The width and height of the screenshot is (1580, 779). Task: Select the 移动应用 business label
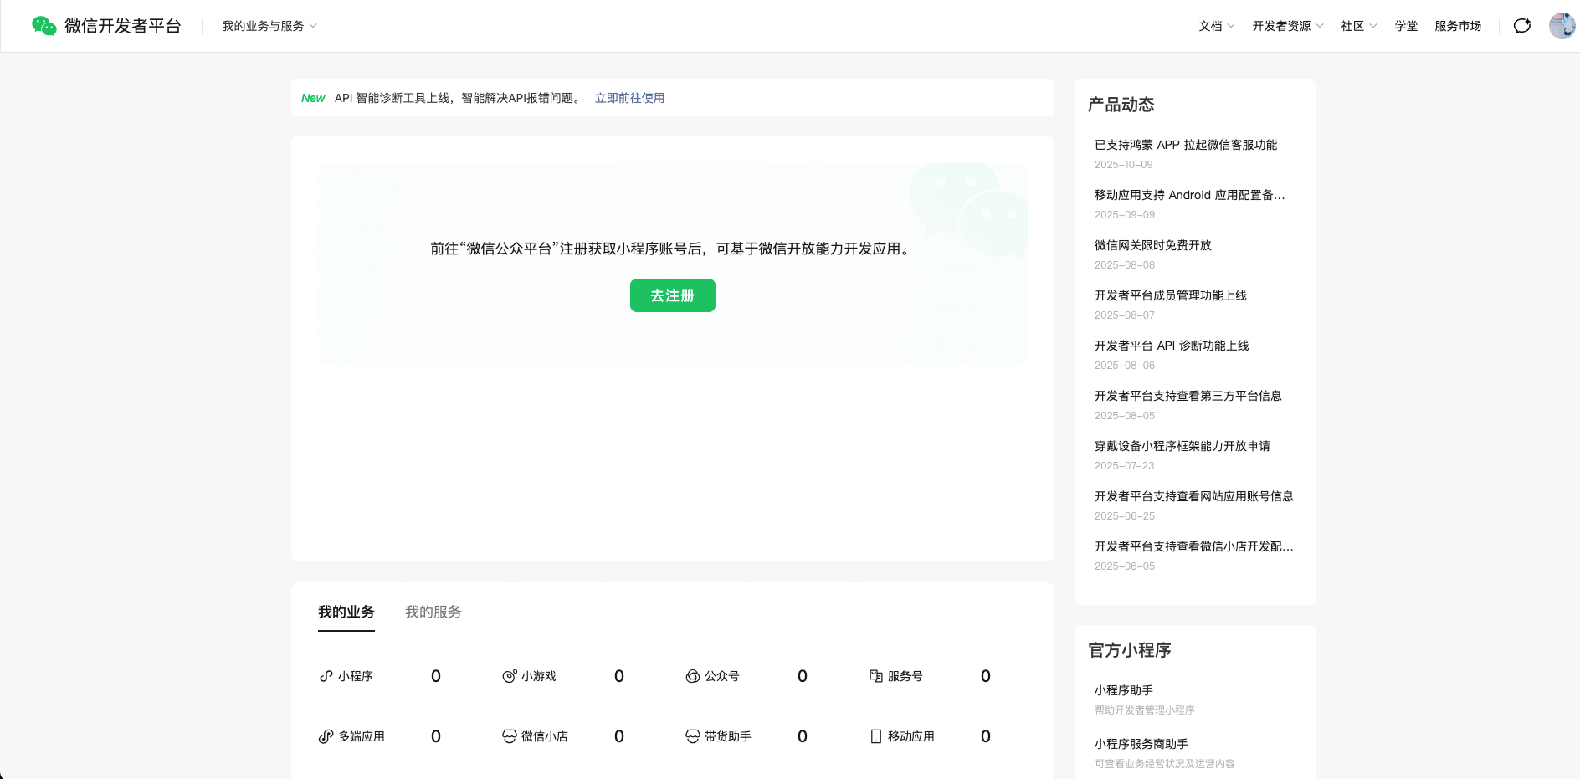pyautogui.click(x=911, y=736)
